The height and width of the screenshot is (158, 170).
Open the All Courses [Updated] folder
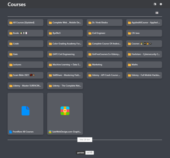click(25, 23)
